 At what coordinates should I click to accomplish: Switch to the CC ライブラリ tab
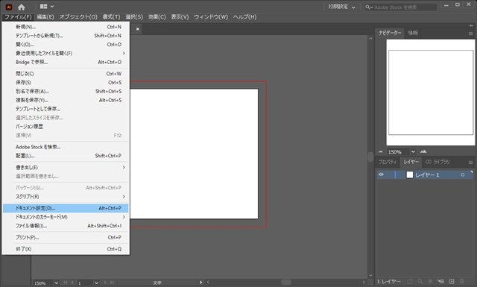[x=437, y=162]
